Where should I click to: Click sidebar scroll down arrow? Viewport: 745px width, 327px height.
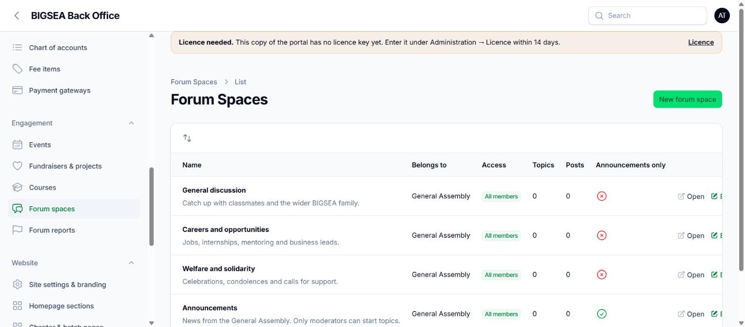click(x=151, y=323)
